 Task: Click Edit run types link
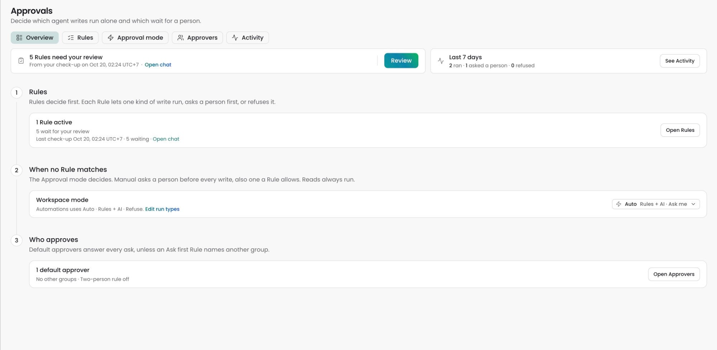(162, 209)
